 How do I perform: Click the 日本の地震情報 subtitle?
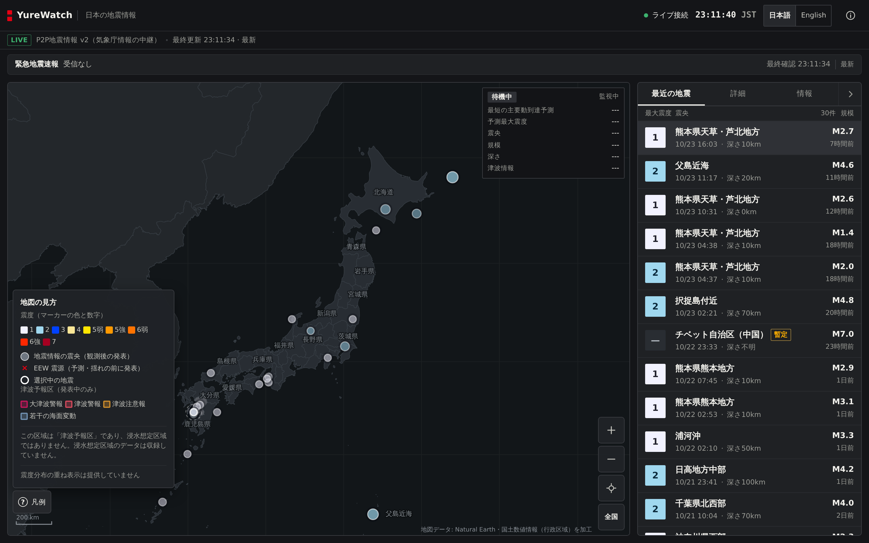pyautogui.click(x=111, y=15)
